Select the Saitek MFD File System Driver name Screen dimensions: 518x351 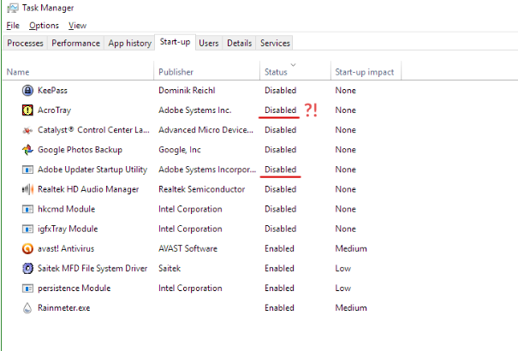click(x=92, y=269)
